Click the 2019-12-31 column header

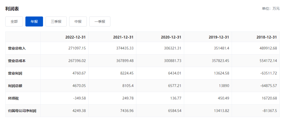point(219,37)
